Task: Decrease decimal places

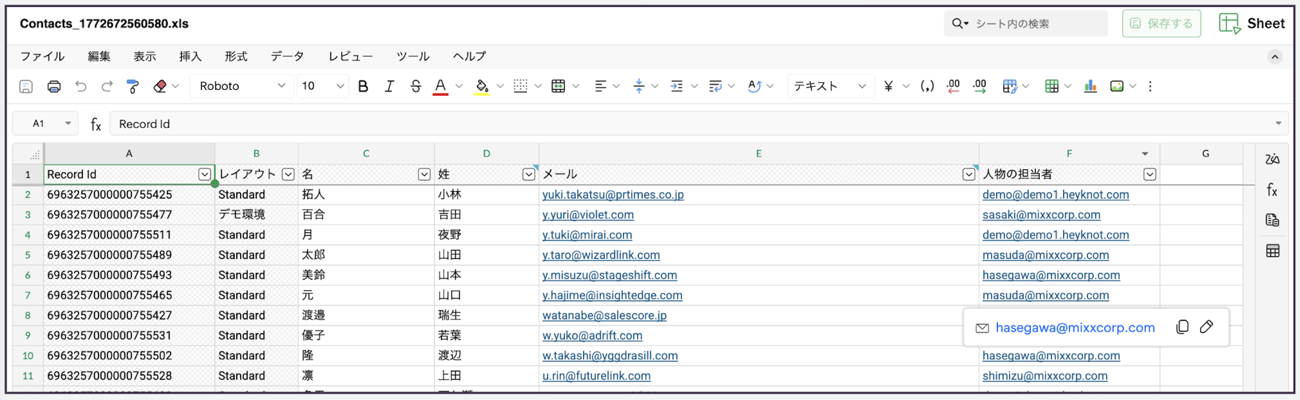Action: [953, 86]
